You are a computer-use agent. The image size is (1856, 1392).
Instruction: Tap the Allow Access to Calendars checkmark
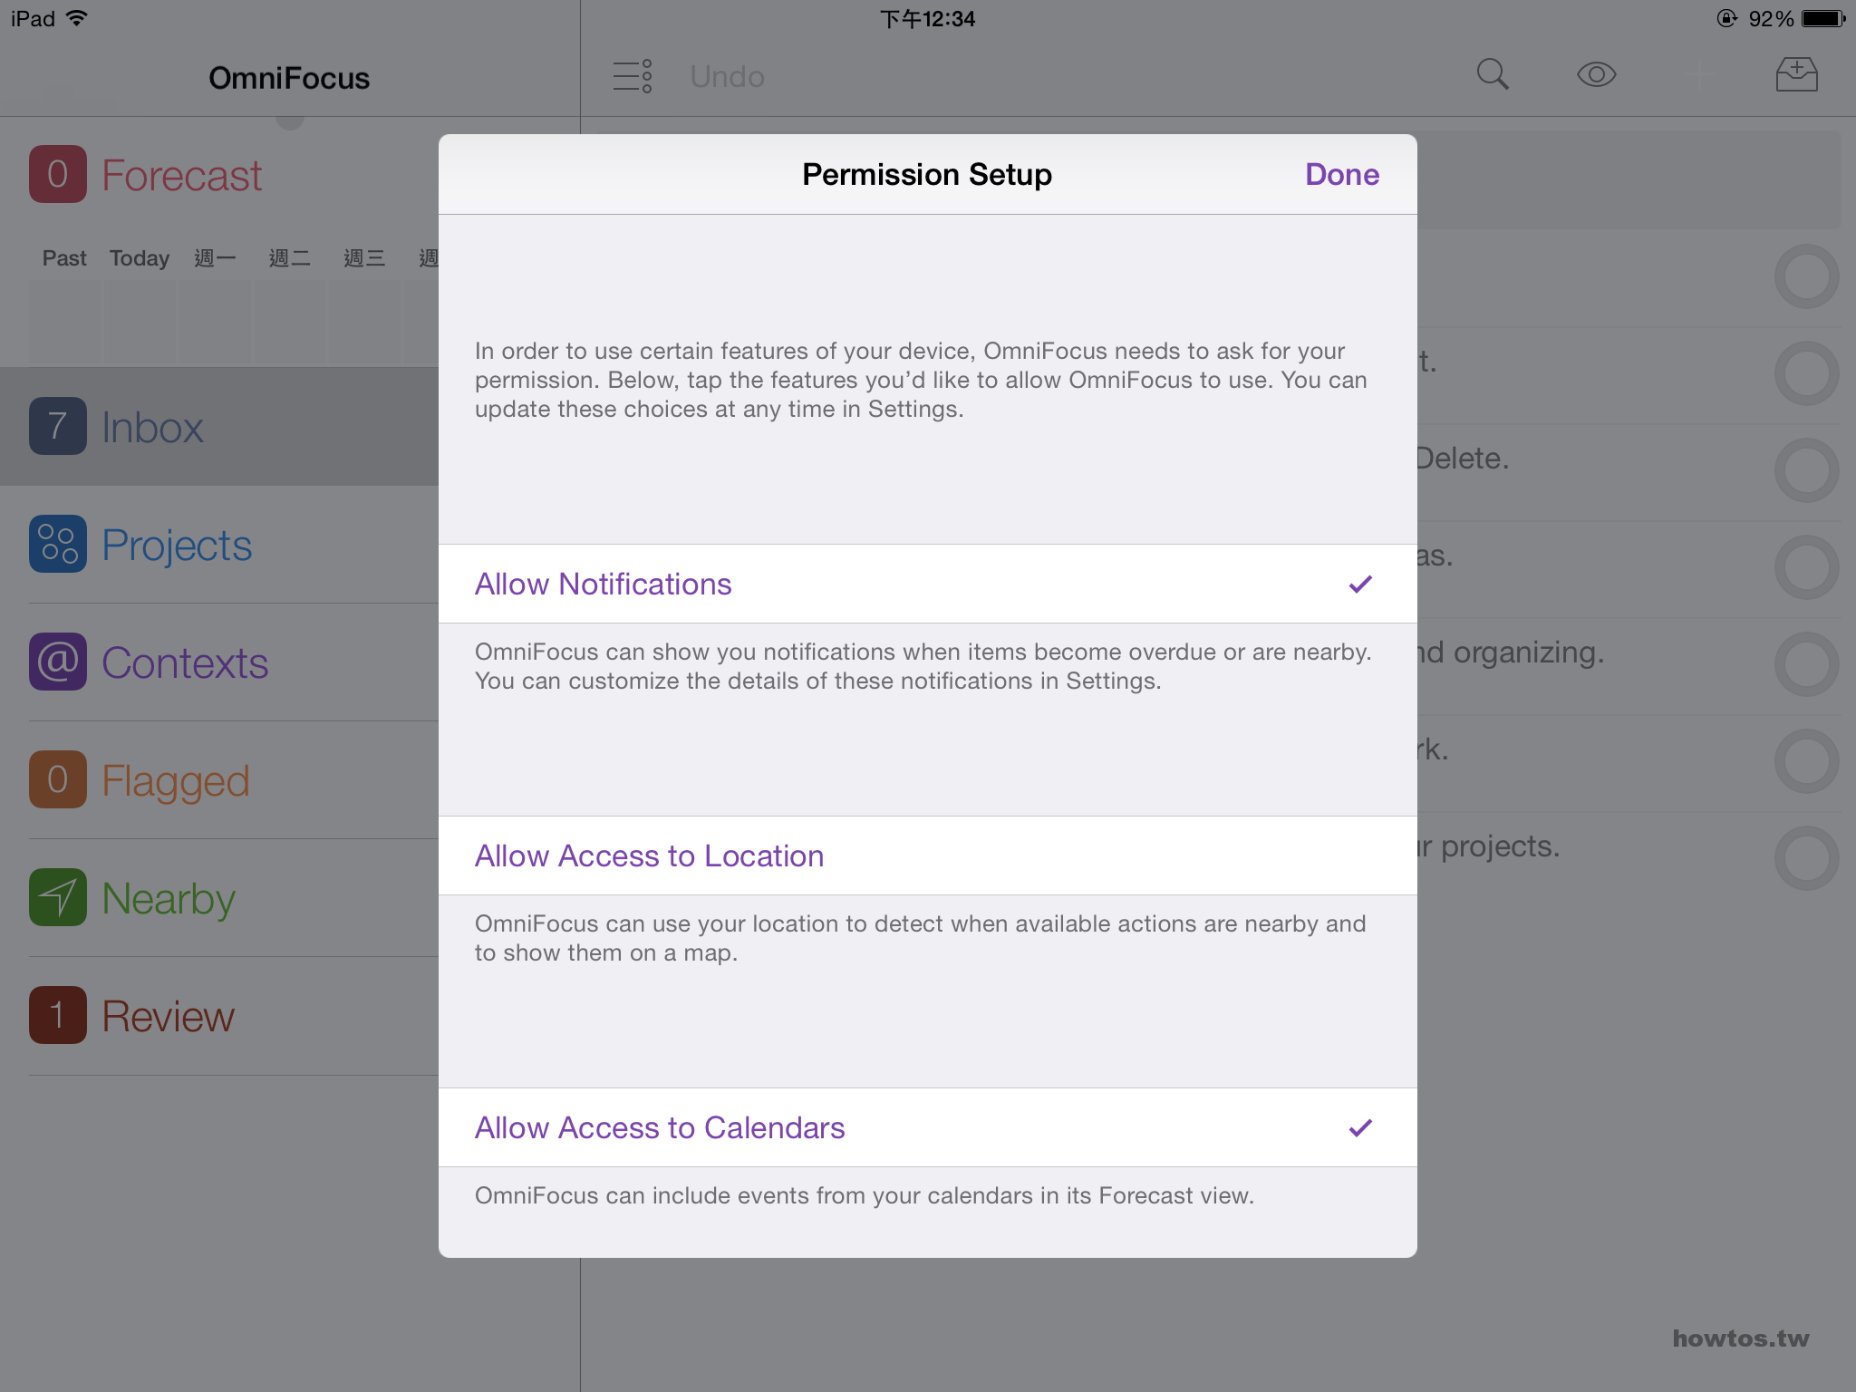click(1360, 1127)
